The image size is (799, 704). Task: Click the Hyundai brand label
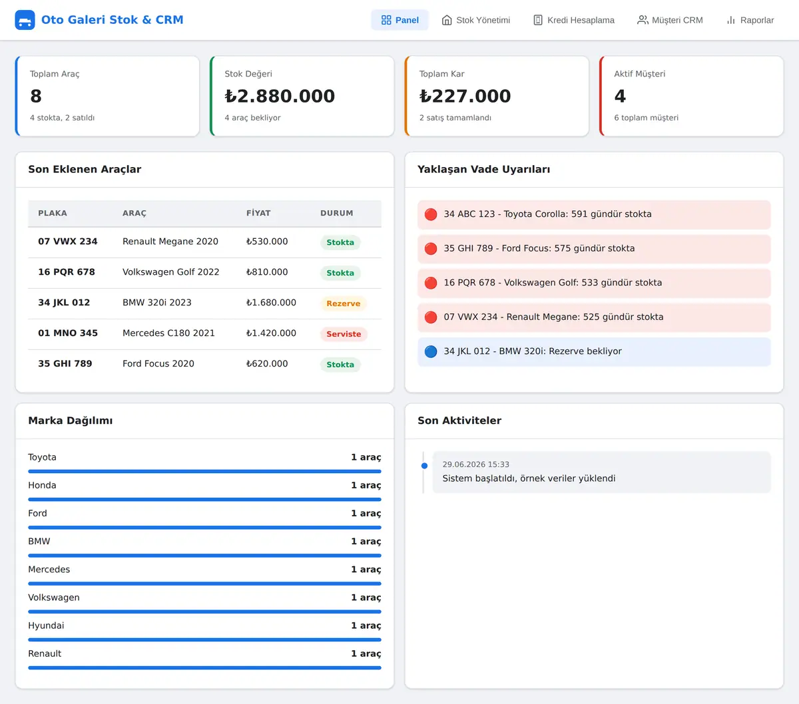pyautogui.click(x=46, y=625)
